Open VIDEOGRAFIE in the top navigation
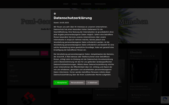 tap(100, 4)
